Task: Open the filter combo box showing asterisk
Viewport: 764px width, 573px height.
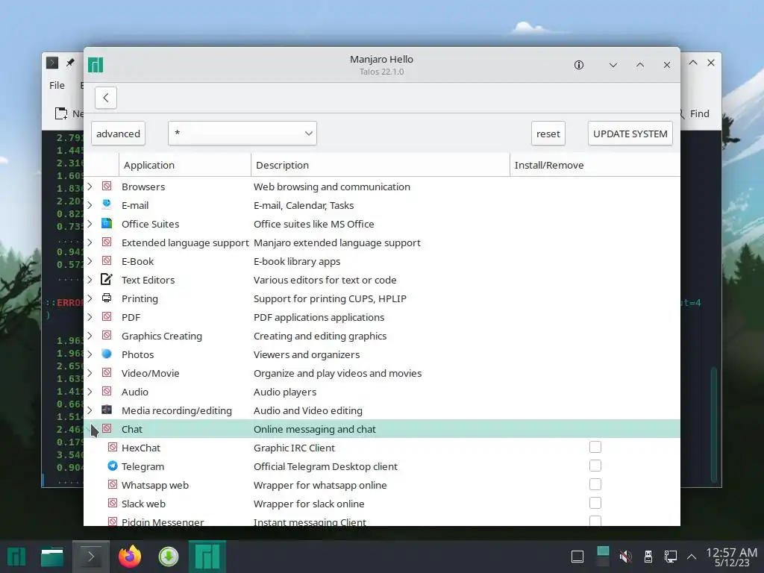Action: (x=242, y=134)
